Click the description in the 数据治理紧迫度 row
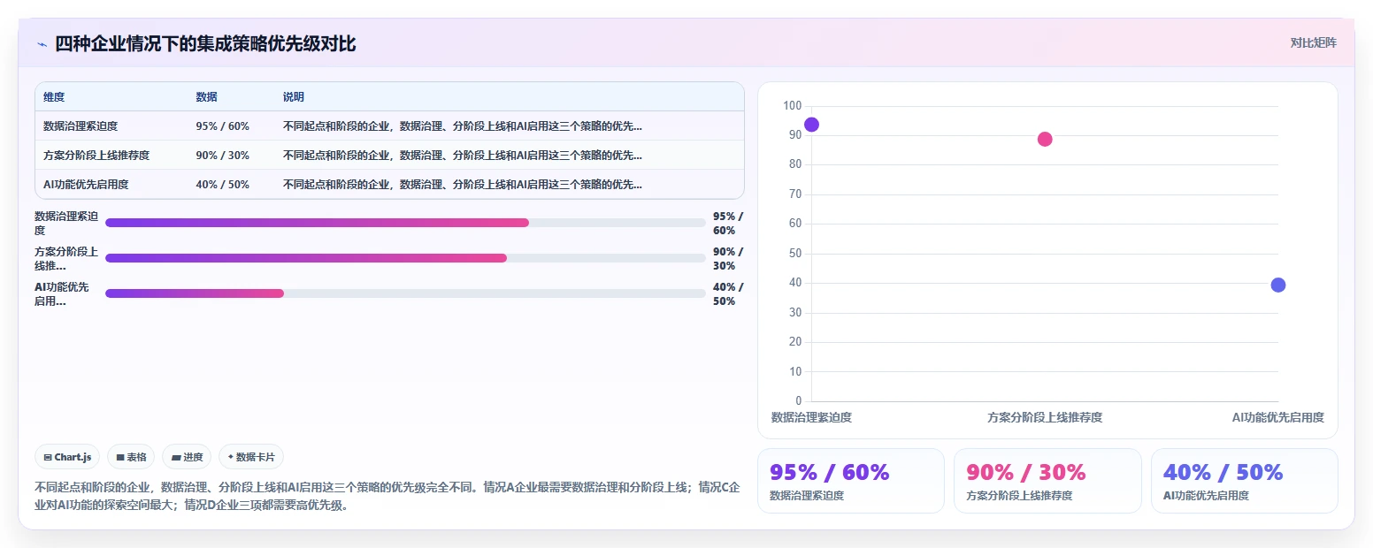1373x548 pixels. pos(463,126)
